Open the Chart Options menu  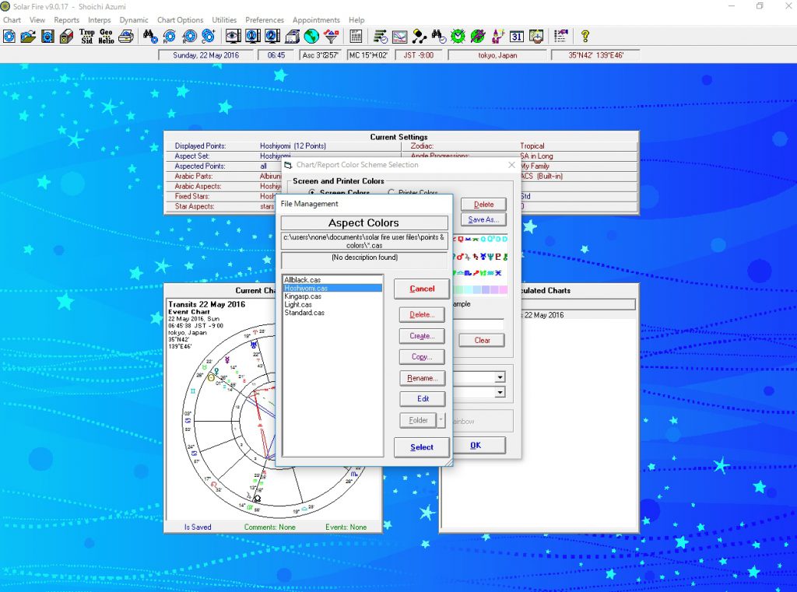[x=180, y=19]
